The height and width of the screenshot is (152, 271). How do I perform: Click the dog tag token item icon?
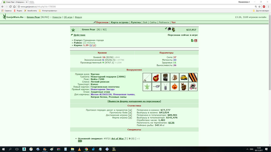166,87
